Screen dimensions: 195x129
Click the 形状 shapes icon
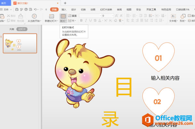[183, 16]
